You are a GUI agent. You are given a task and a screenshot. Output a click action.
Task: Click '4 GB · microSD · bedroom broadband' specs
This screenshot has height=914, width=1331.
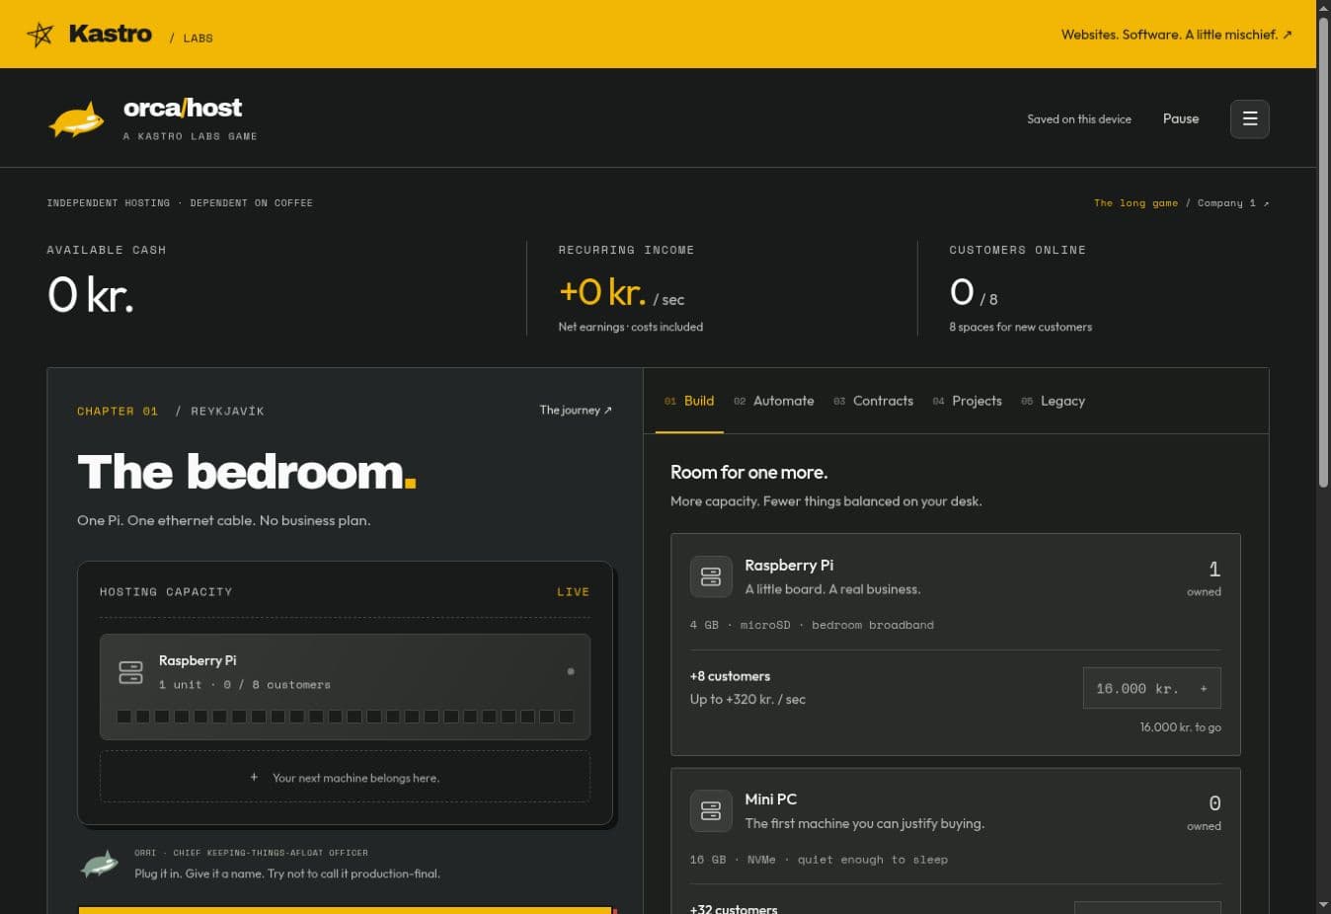pos(812,625)
